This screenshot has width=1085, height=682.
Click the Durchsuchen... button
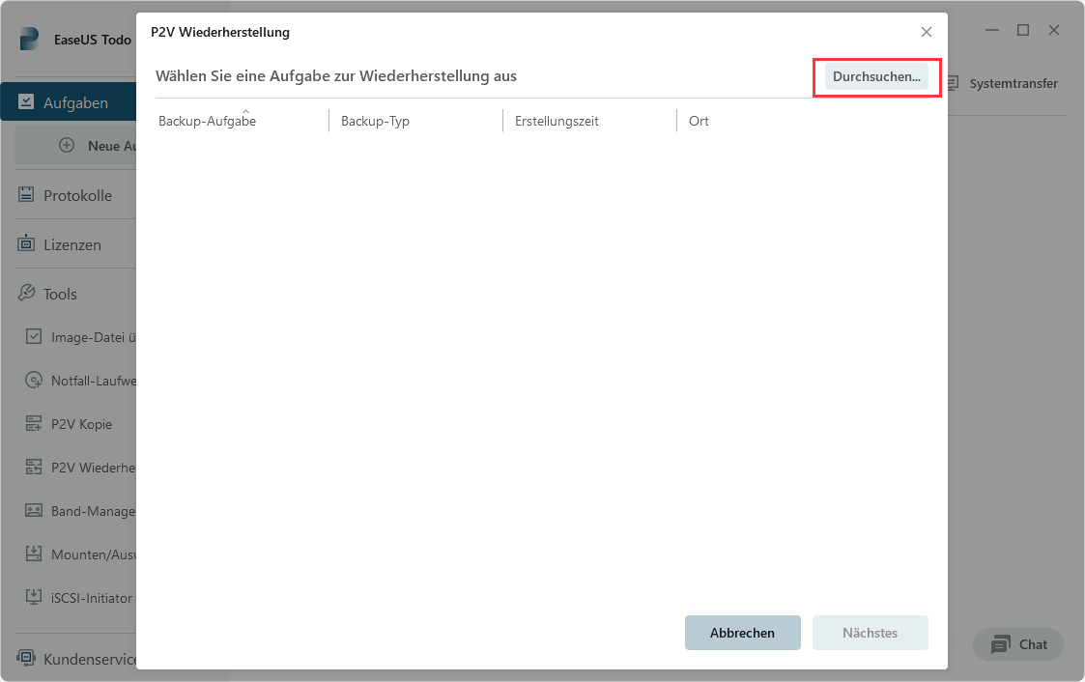click(x=876, y=76)
